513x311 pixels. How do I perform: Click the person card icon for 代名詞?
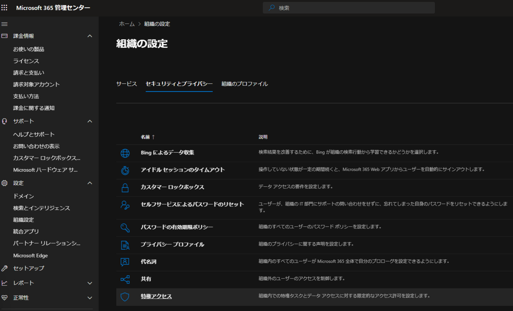click(125, 261)
